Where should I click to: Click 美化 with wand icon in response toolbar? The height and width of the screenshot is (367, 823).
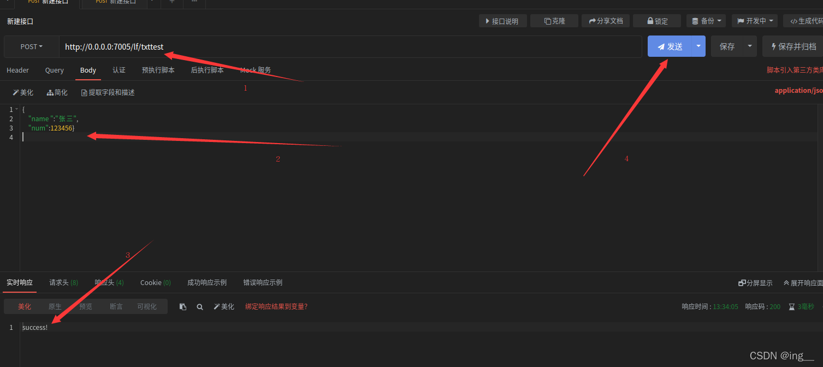(x=224, y=306)
